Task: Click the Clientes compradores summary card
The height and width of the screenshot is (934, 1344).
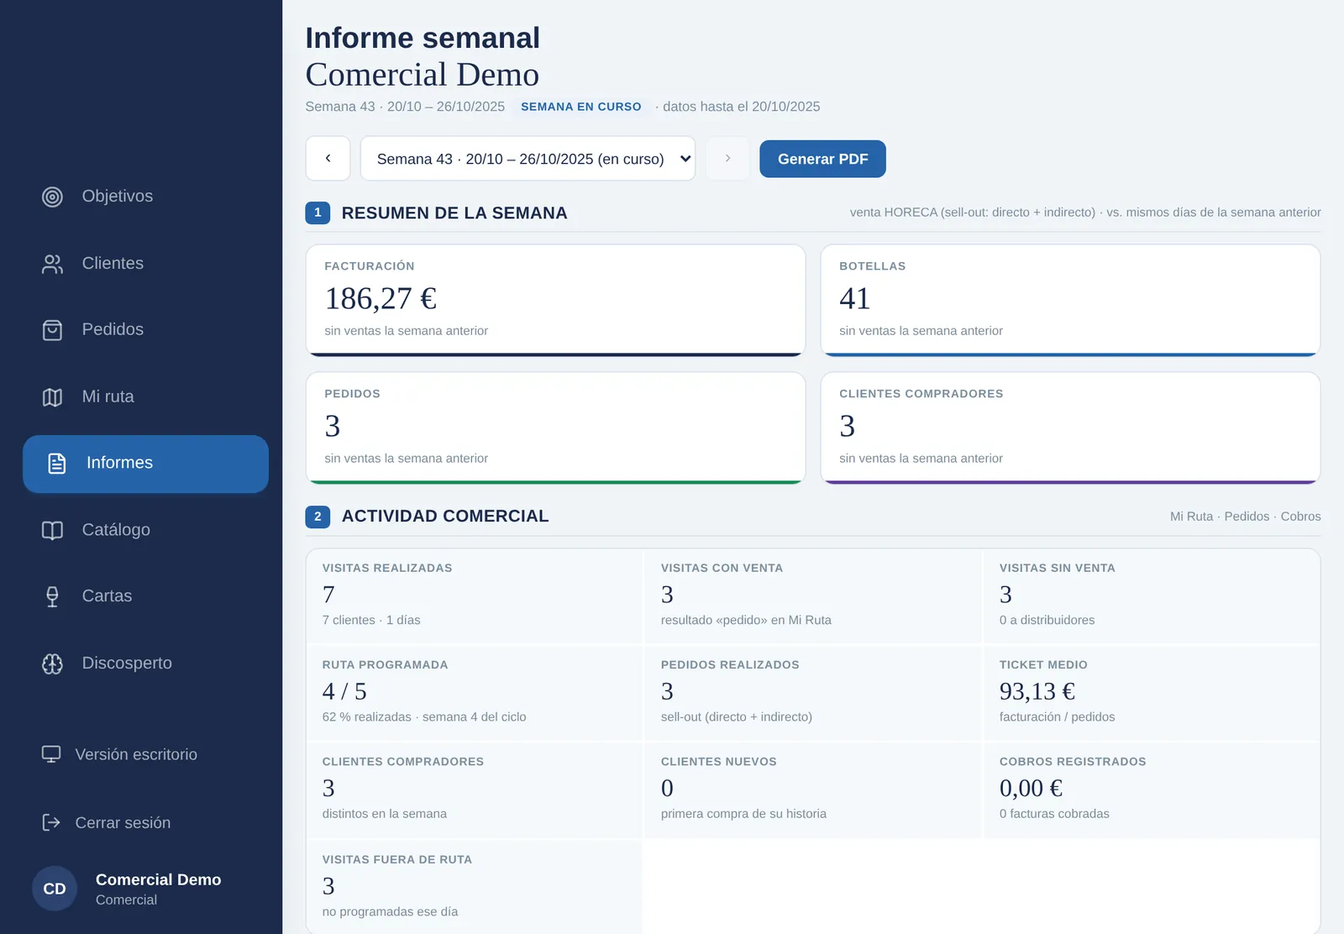Action: click(1070, 428)
